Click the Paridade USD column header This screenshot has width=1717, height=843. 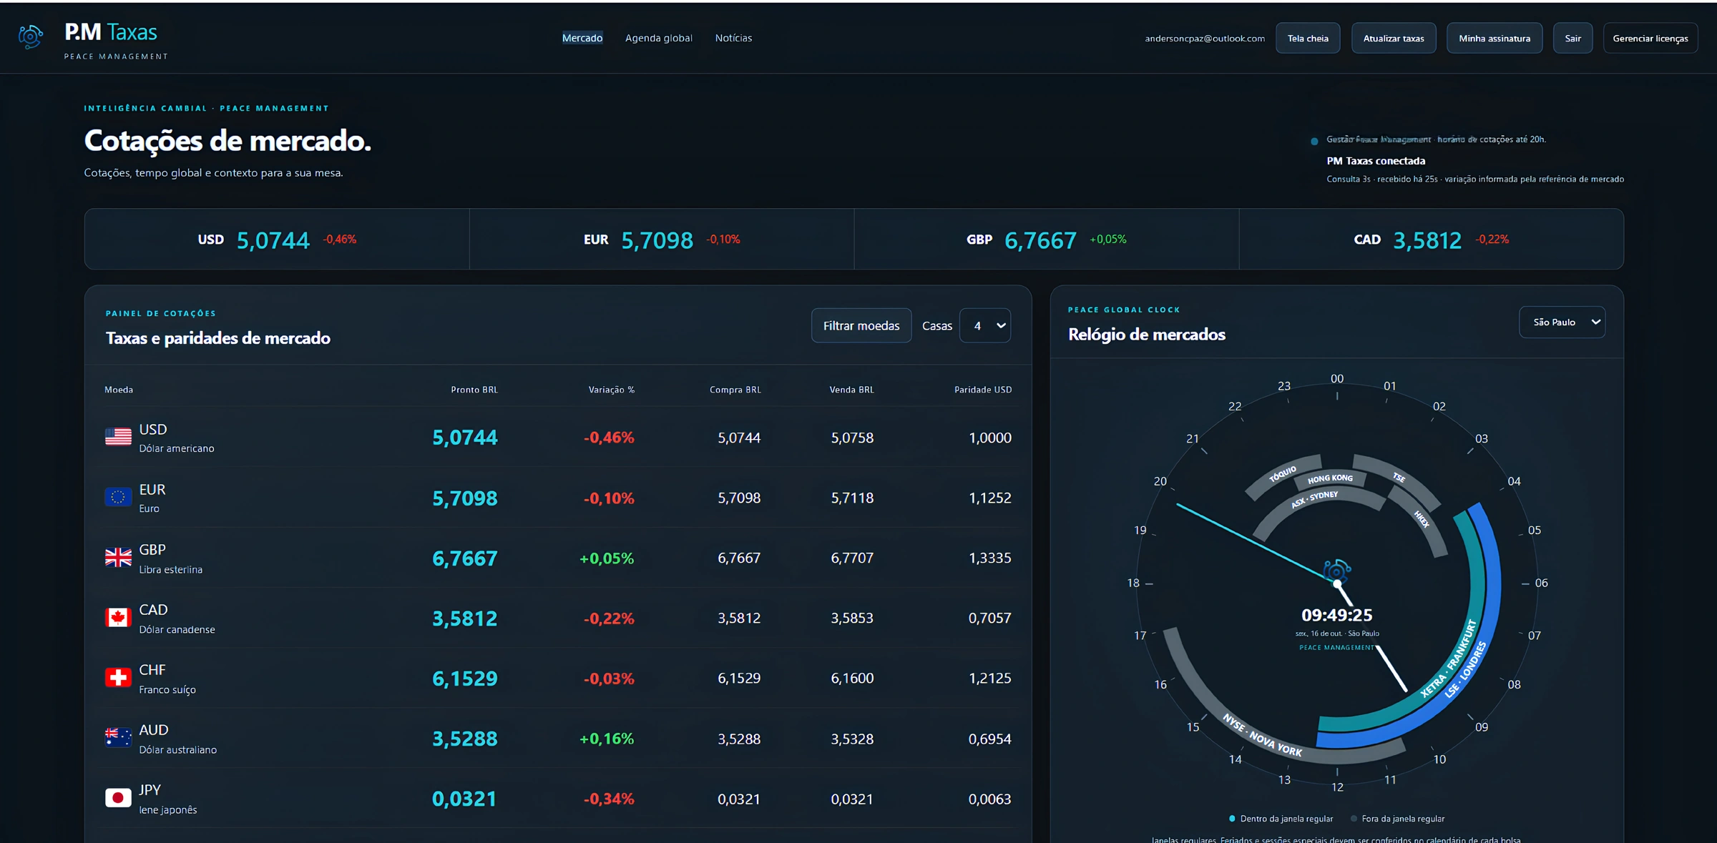tap(983, 390)
